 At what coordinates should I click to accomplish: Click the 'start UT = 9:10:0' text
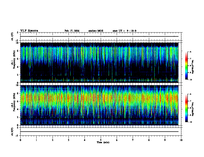124,31
